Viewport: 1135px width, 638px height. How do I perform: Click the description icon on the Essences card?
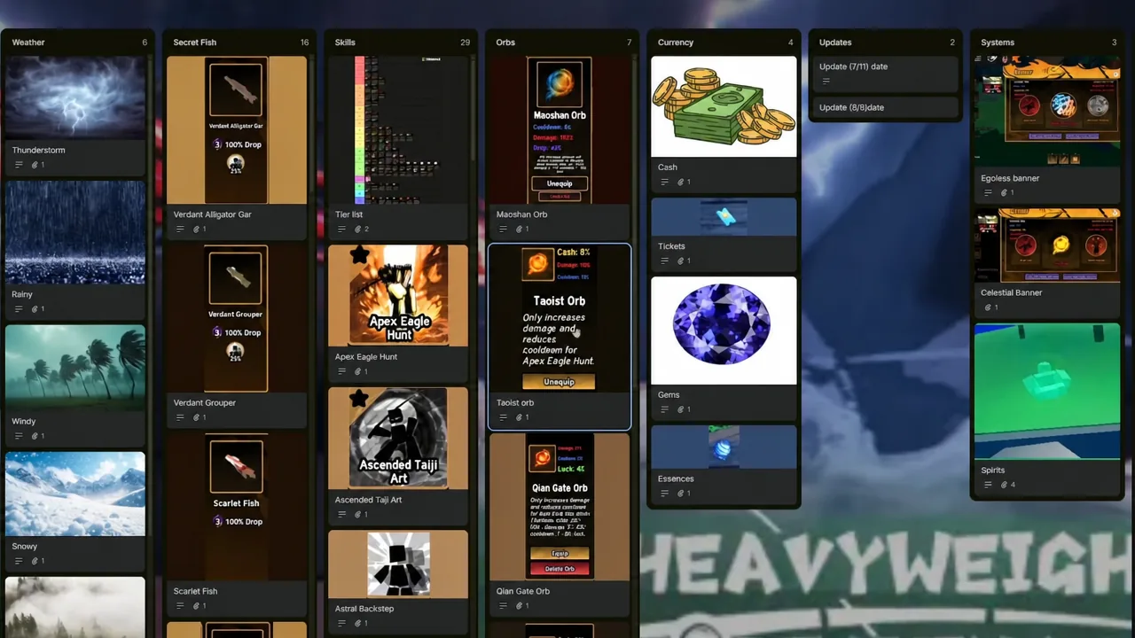coord(665,494)
